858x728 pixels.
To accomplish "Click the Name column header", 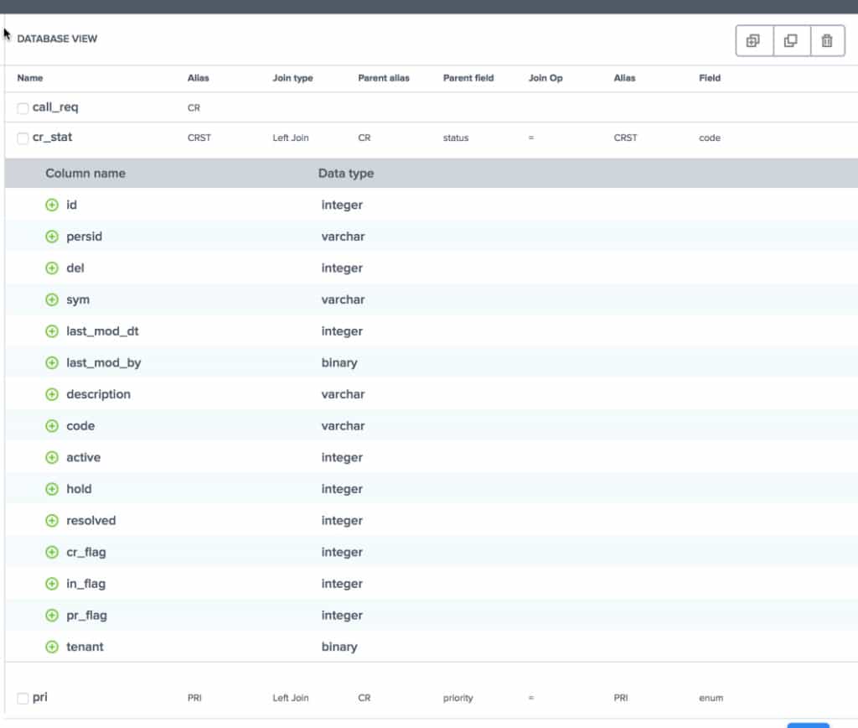I will [x=30, y=78].
